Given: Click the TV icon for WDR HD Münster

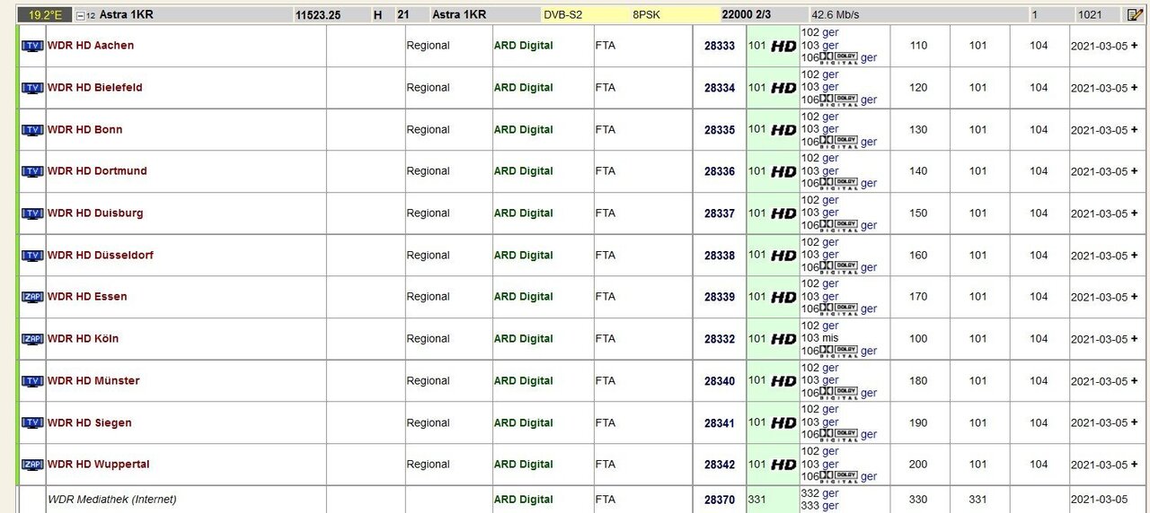Looking at the screenshot, I should pyautogui.click(x=31, y=381).
